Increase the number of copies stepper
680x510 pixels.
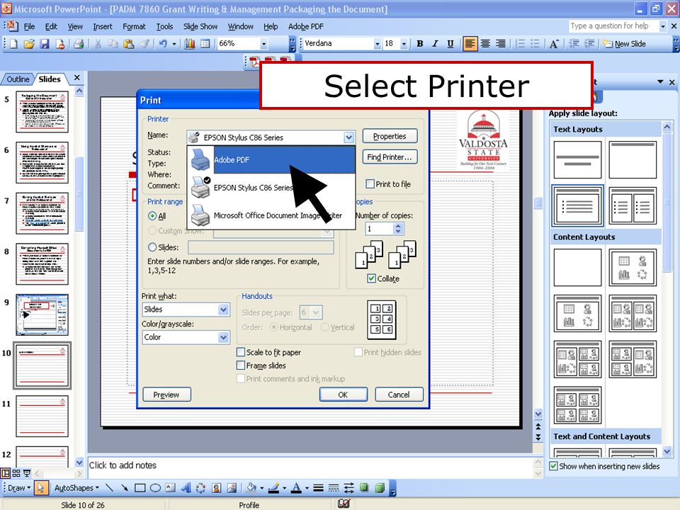click(398, 225)
